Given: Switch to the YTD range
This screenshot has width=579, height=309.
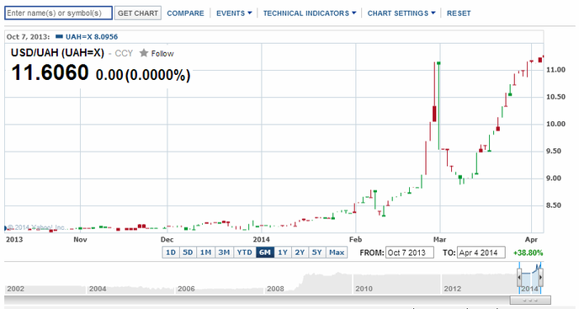Looking at the screenshot, I should 244,253.
